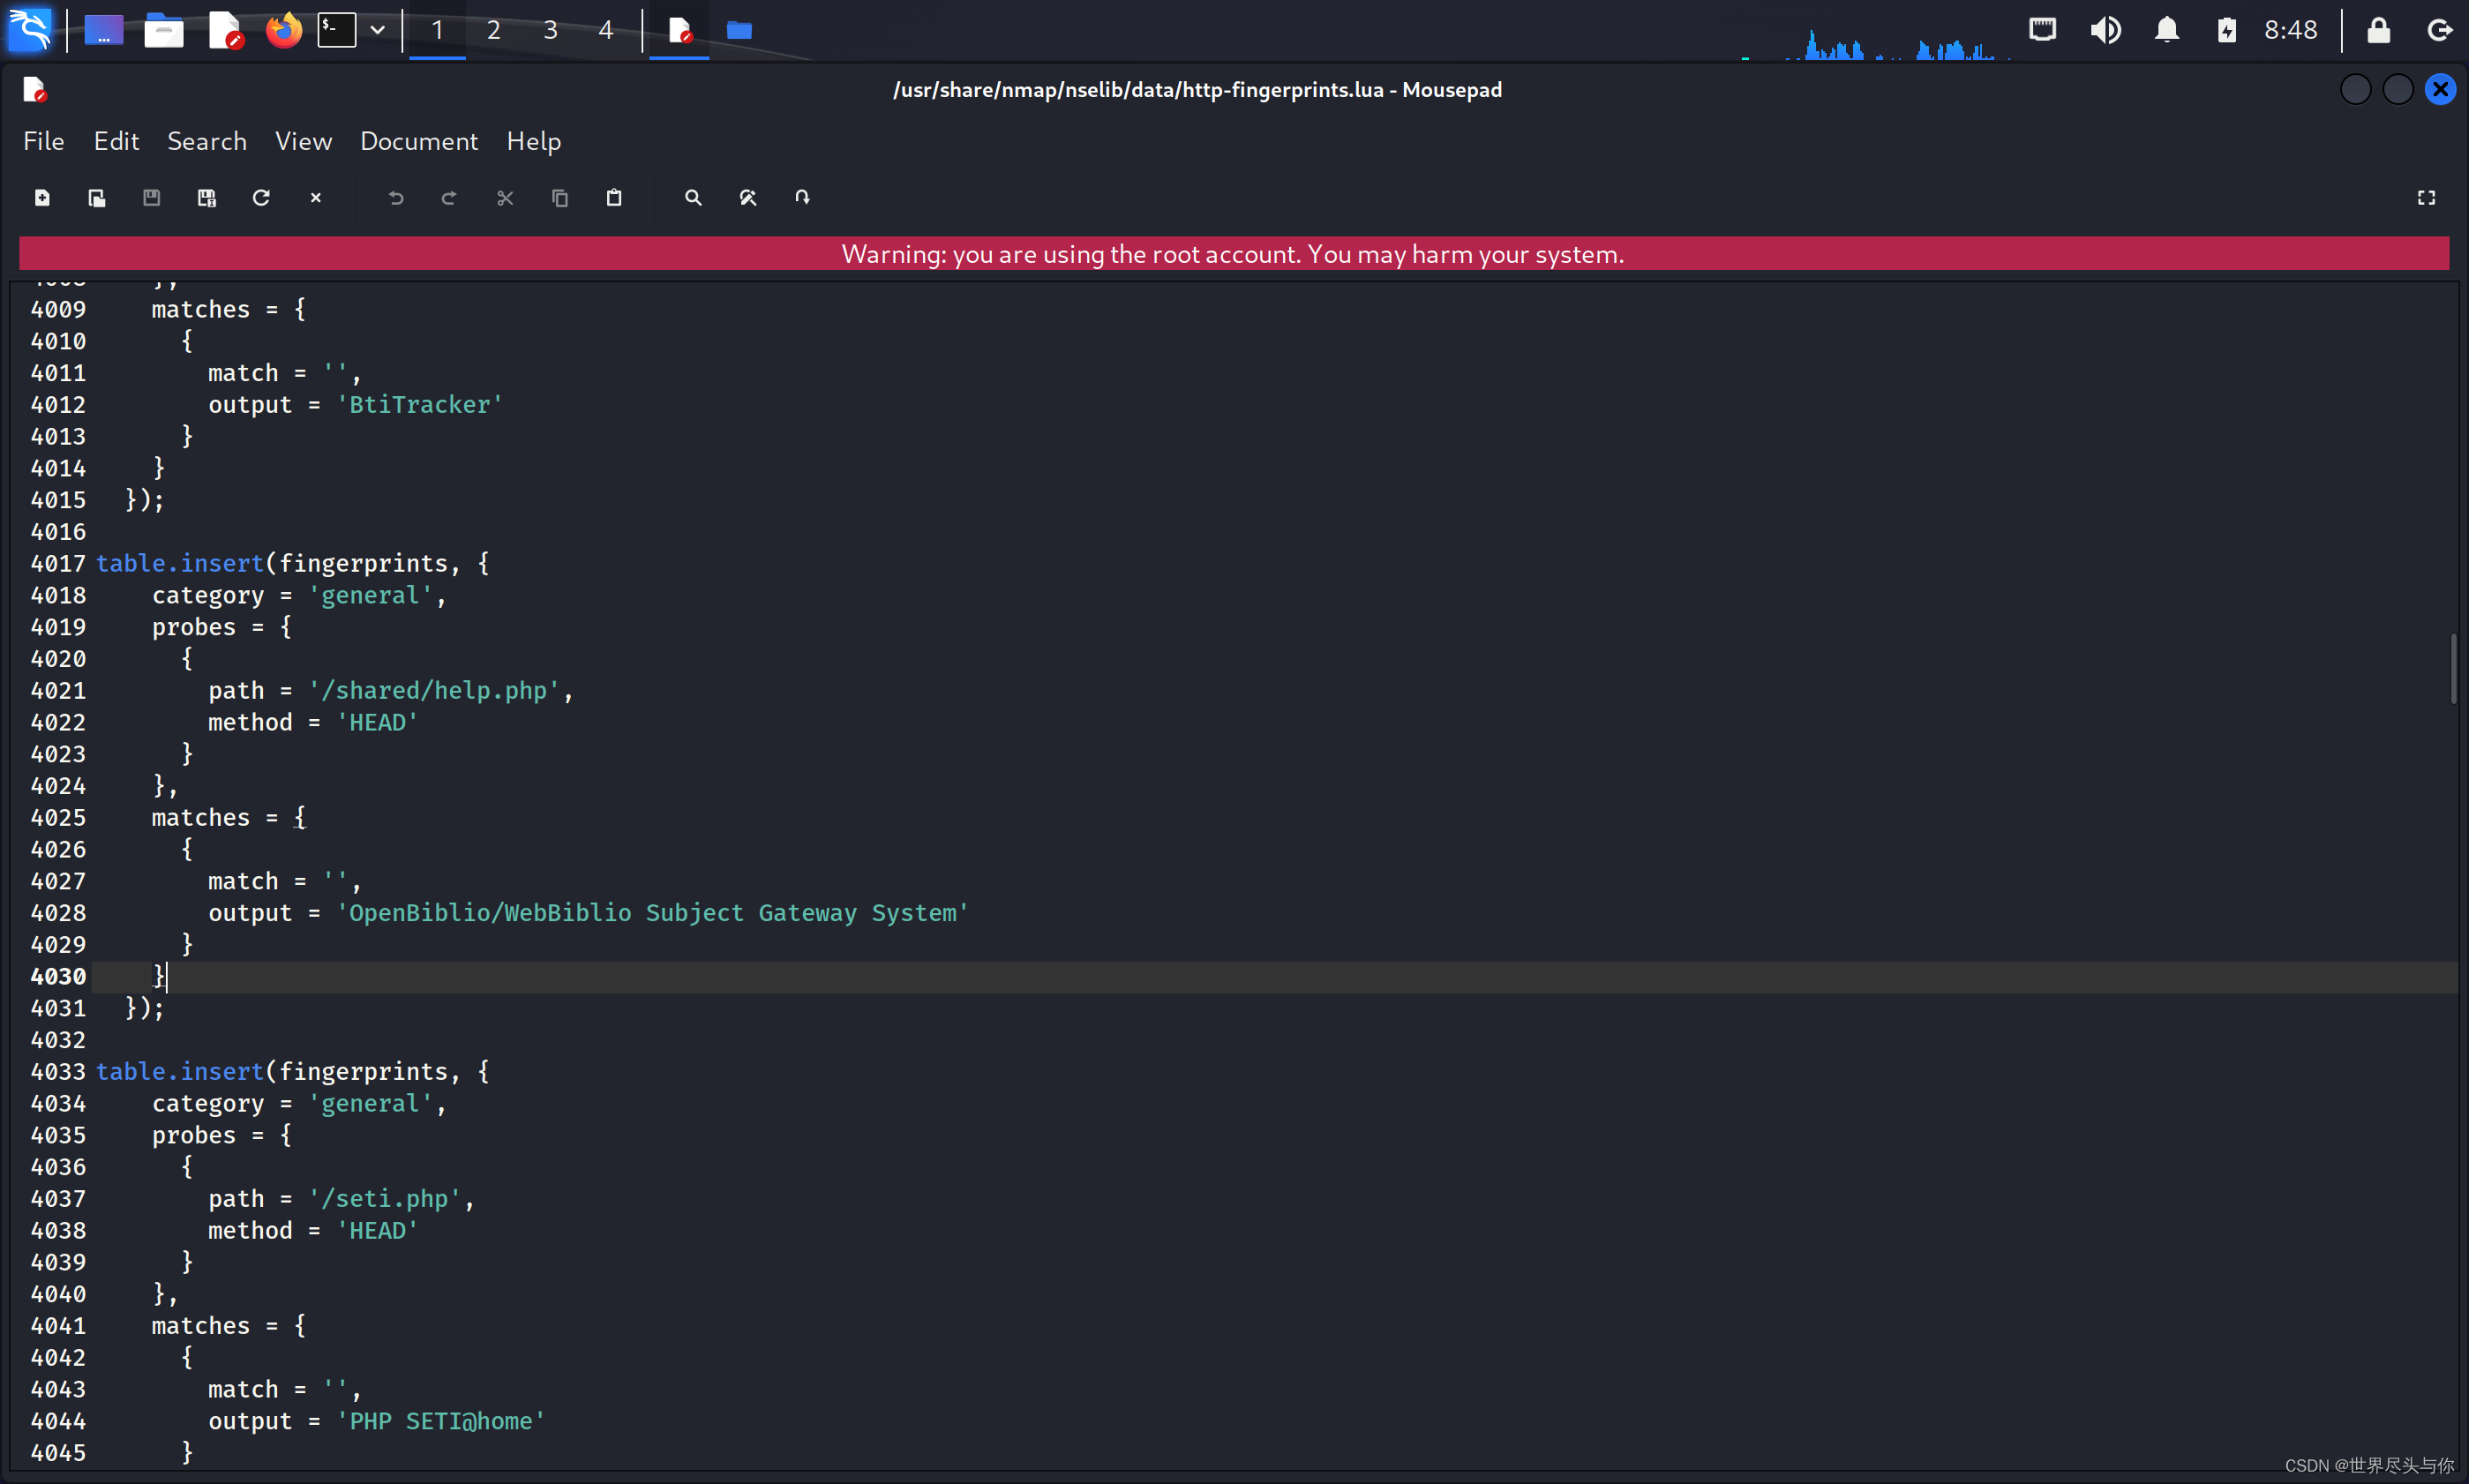Click the Save toolbar icon
The height and width of the screenshot is (1484, 2469).
(151, 198)
